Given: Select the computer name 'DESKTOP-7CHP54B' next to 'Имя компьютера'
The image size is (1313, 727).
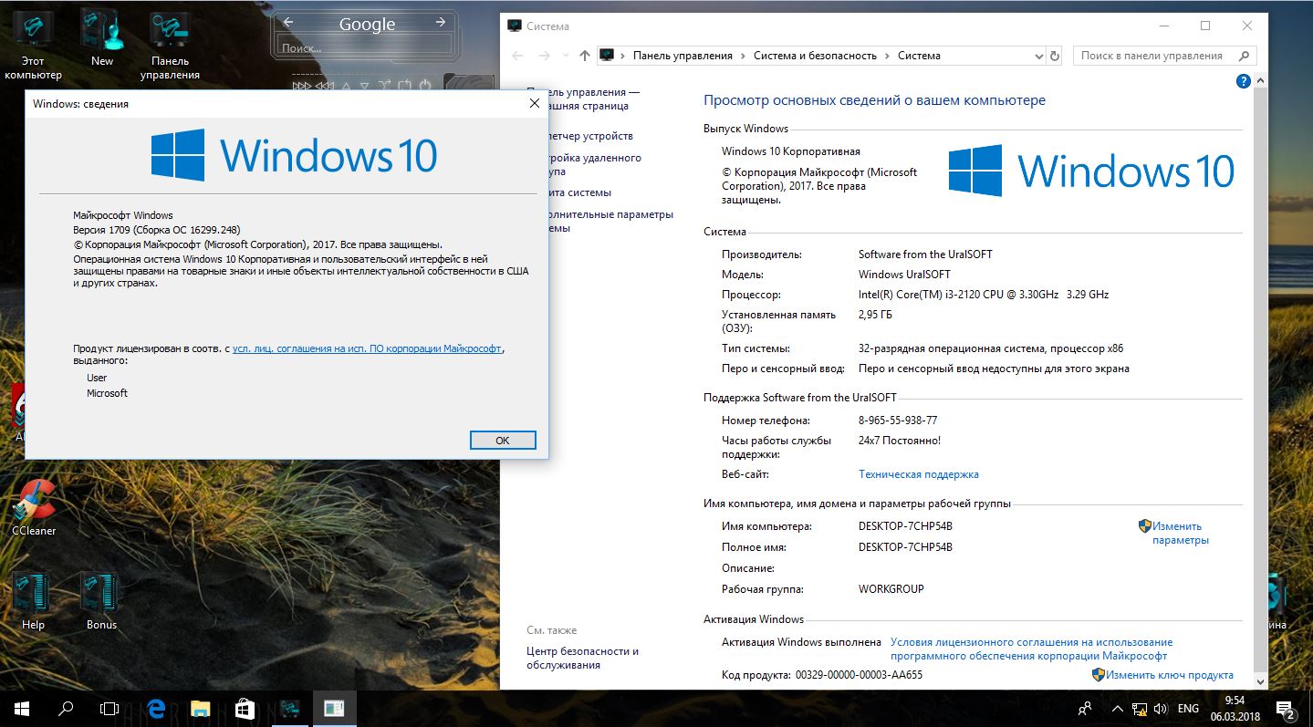Looking at the screenshot, I should point(905,526).
